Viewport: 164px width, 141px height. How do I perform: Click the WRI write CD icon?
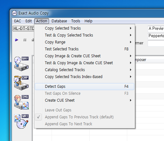coord(21,121)
